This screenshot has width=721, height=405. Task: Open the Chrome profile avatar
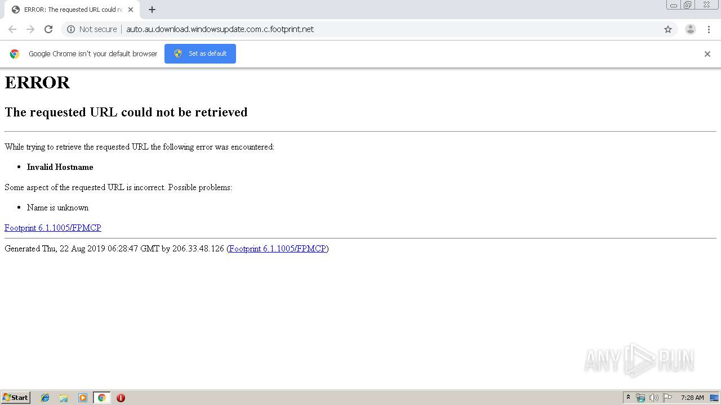point(691,29)
